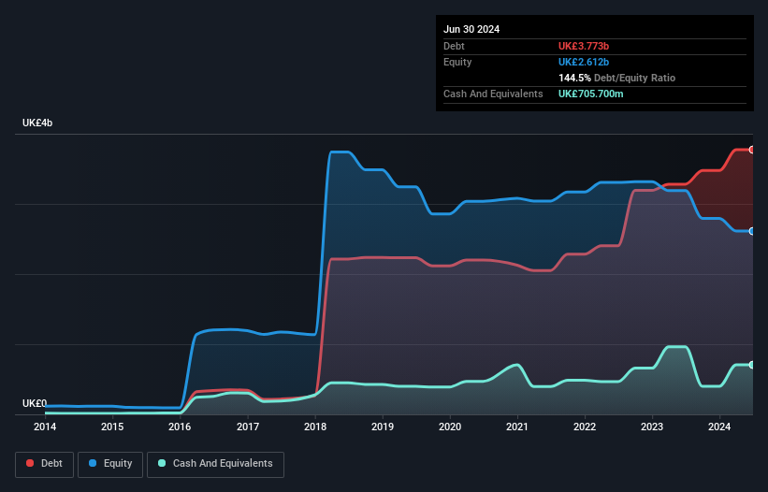768x492 pixels.
Task: Click the Debt row label in tooltip
Action: click(454, 46)
